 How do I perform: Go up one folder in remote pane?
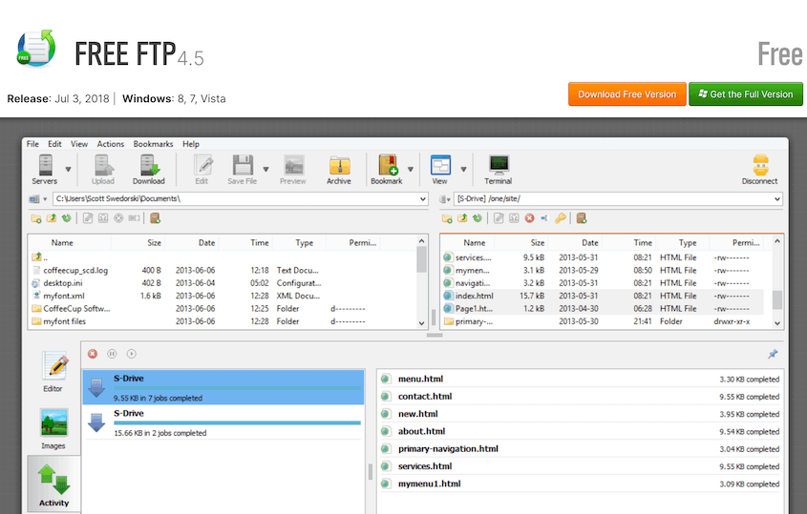pos(462,218)
